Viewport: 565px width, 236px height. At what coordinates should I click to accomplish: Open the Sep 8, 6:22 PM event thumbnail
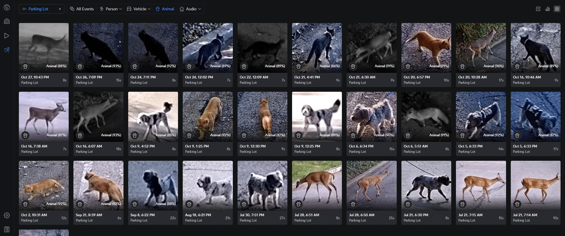pos(153,186)
